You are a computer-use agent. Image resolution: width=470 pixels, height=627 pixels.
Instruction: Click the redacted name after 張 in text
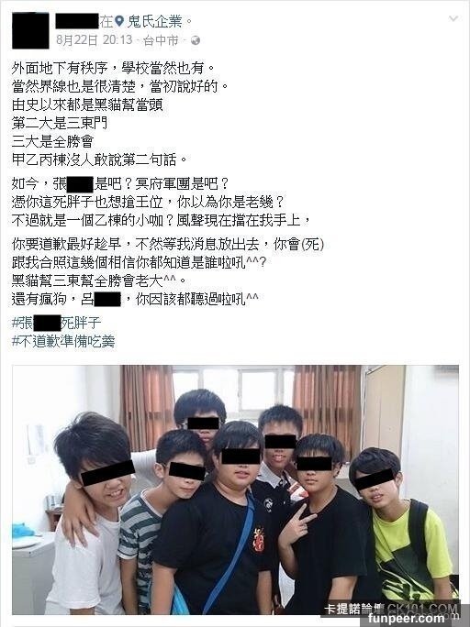tap(81, 184)
